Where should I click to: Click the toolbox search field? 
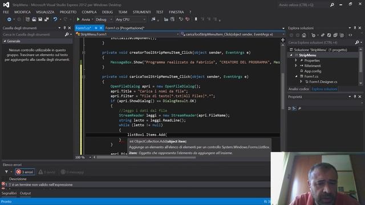click(34, 34)
